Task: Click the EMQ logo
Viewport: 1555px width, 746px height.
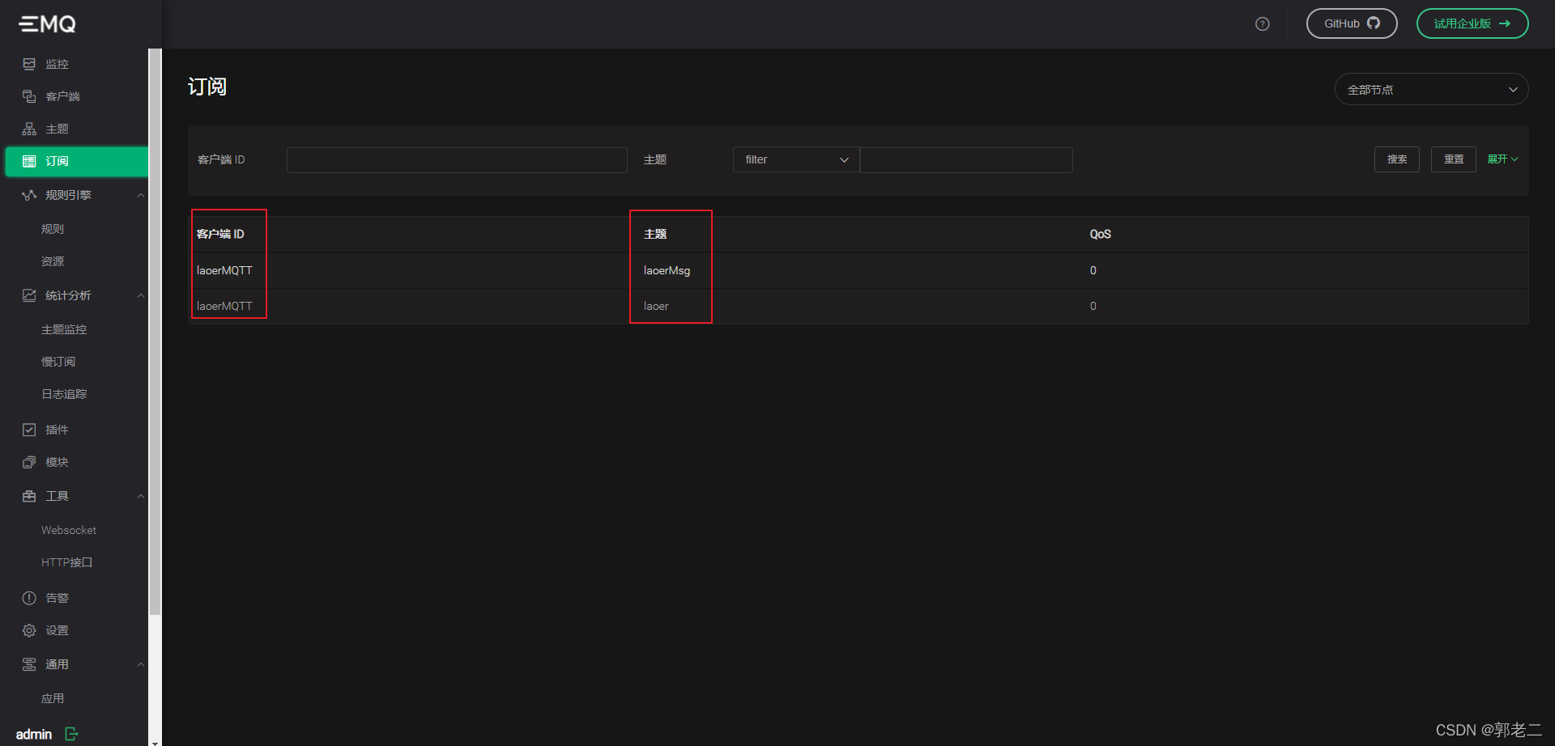Action: pos(47,24)
